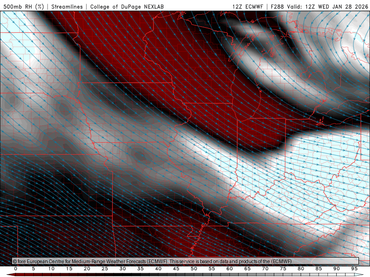370x277 pixels.
Task: Click the ECMWF copyright notice banner
Action: coord(185,261)
